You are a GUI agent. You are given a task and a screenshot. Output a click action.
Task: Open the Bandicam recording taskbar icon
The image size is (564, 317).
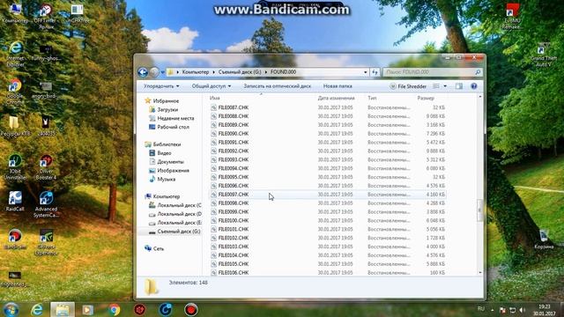coord(191,310)
